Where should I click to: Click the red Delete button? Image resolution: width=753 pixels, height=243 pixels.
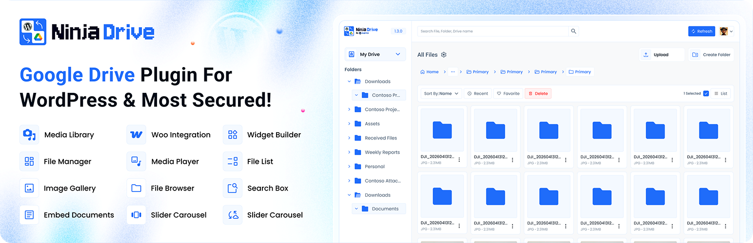(538, 93)
